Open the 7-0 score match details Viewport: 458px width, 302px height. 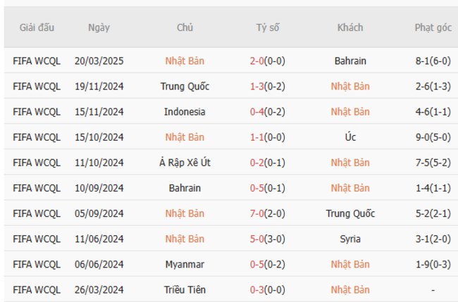click(x=257, y=213)
